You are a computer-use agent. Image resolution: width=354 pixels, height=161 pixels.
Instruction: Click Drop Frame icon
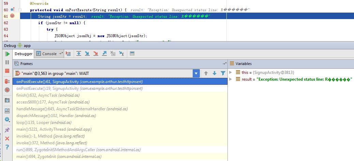tap(113, 53)
